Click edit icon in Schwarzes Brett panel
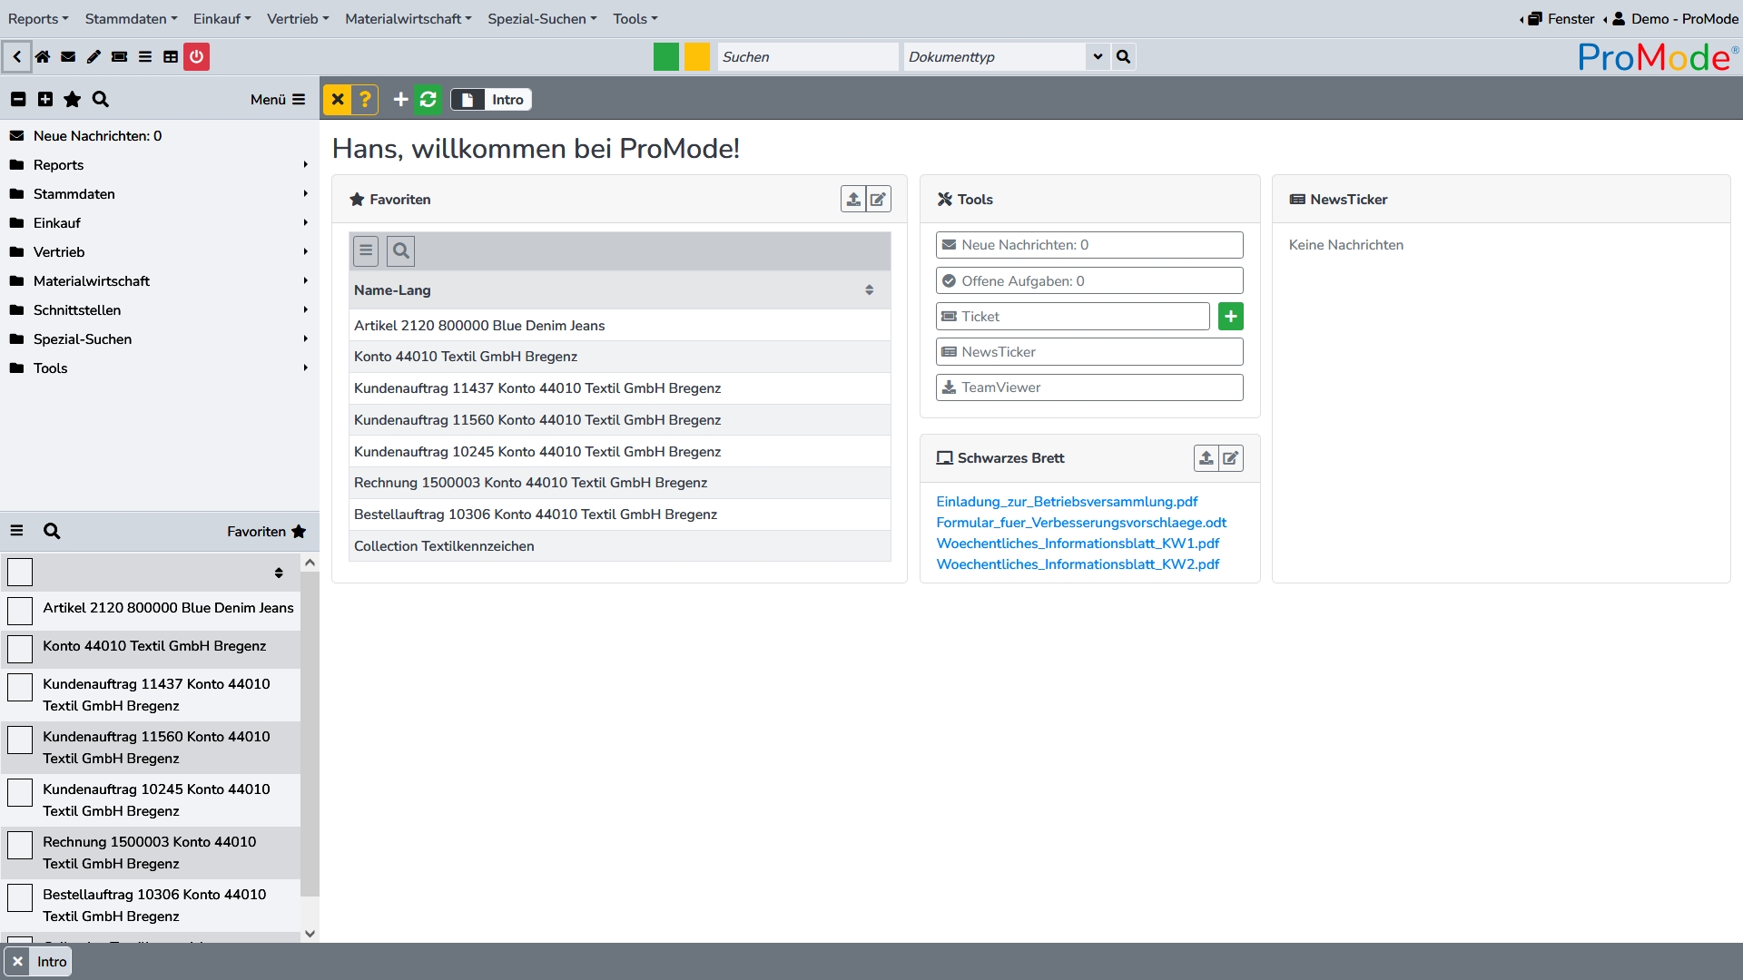The height and width of the screenshot is (980, 1743). pyautogui.click(x=1230, y=458)
